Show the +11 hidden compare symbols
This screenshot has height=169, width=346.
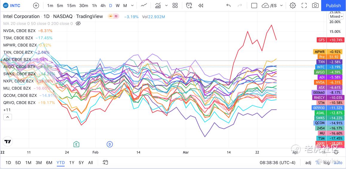pos(7,110)
